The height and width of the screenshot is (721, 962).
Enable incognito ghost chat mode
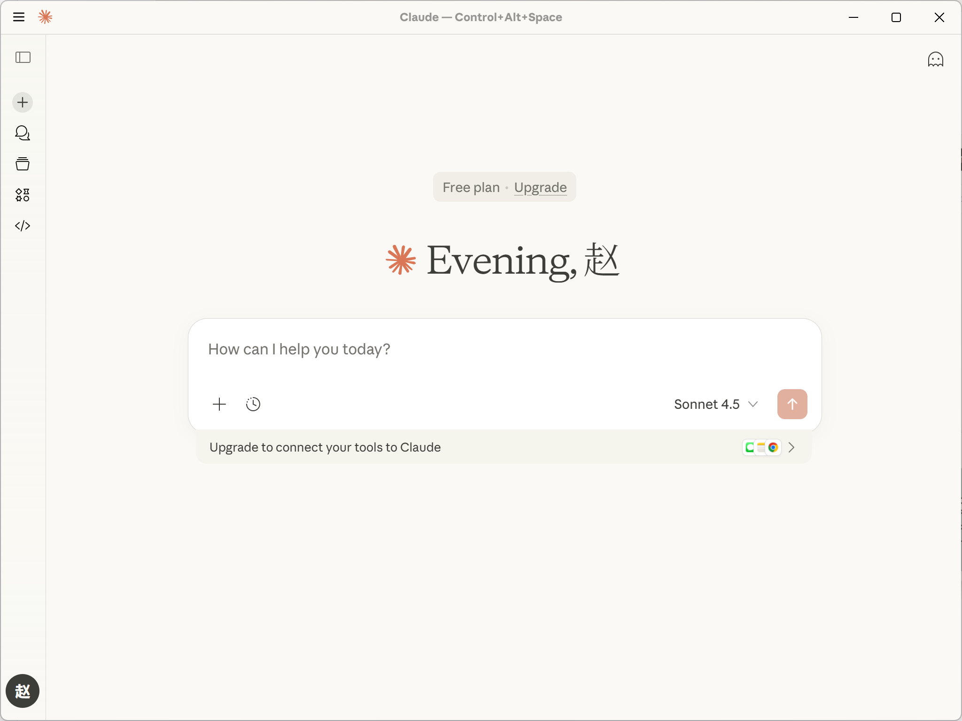[x=935, y=60]
